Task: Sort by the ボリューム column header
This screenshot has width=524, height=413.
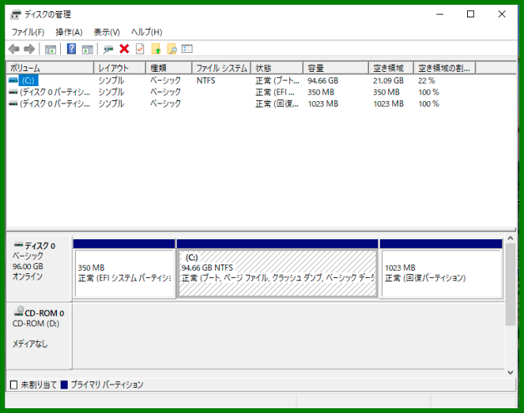Action: pyautogui.click(x=50, y=68)
